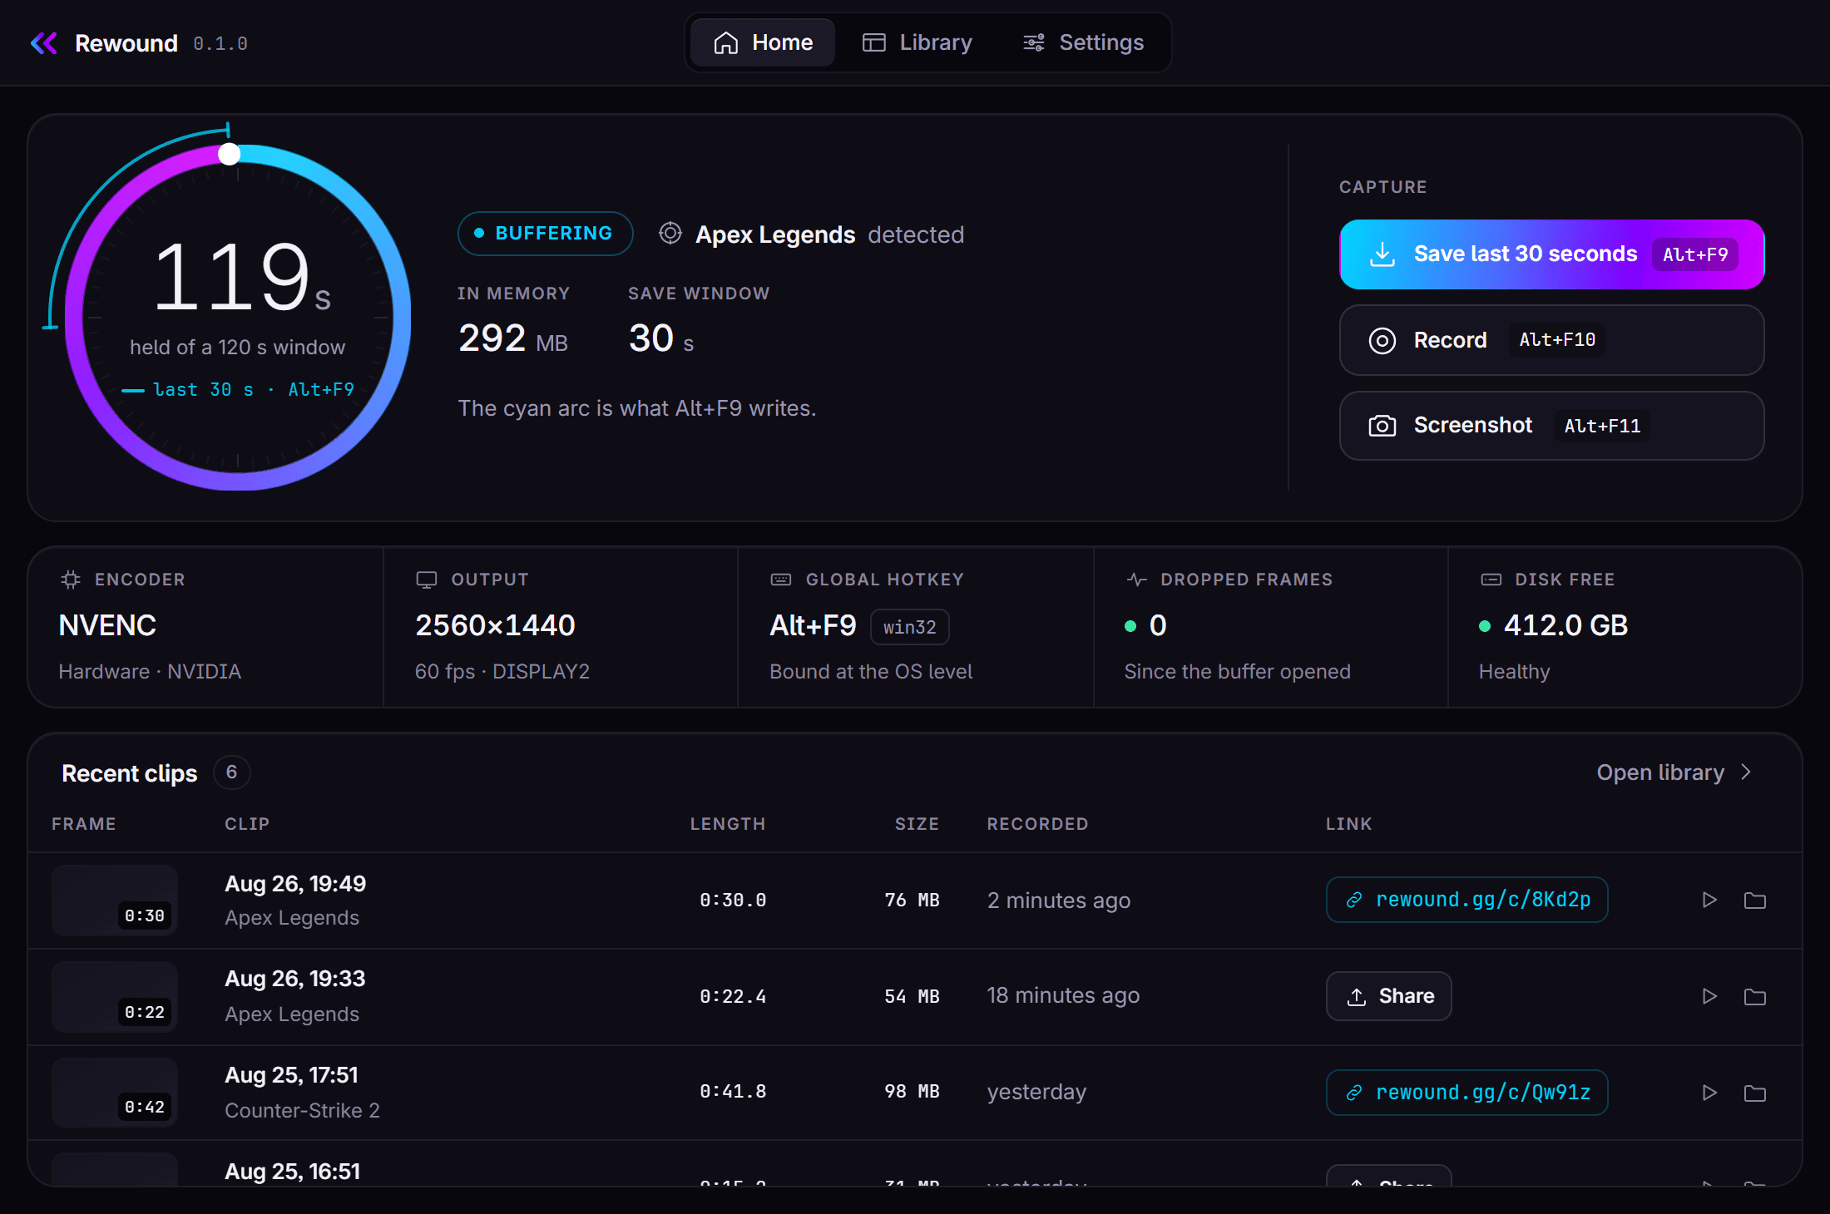Click the RECORDED column header

click(1037, 824)
